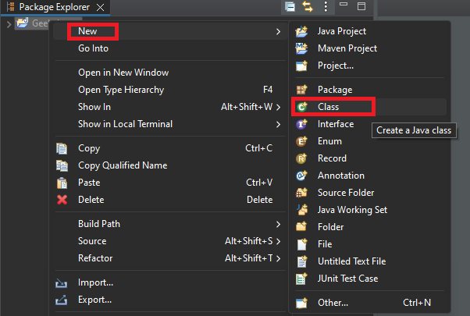This screenshot has width=470, height=316.
Task: Click the Ctrl+N shortcut text
Action: pyautogui.click(x=417, y=303)
